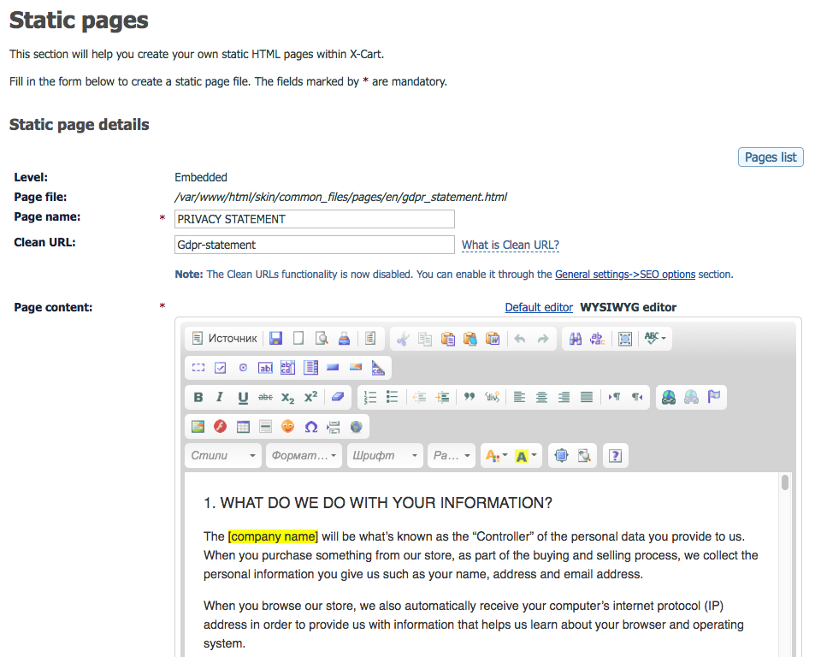Click the Save floppy-disk icon

tap(276, 339)
